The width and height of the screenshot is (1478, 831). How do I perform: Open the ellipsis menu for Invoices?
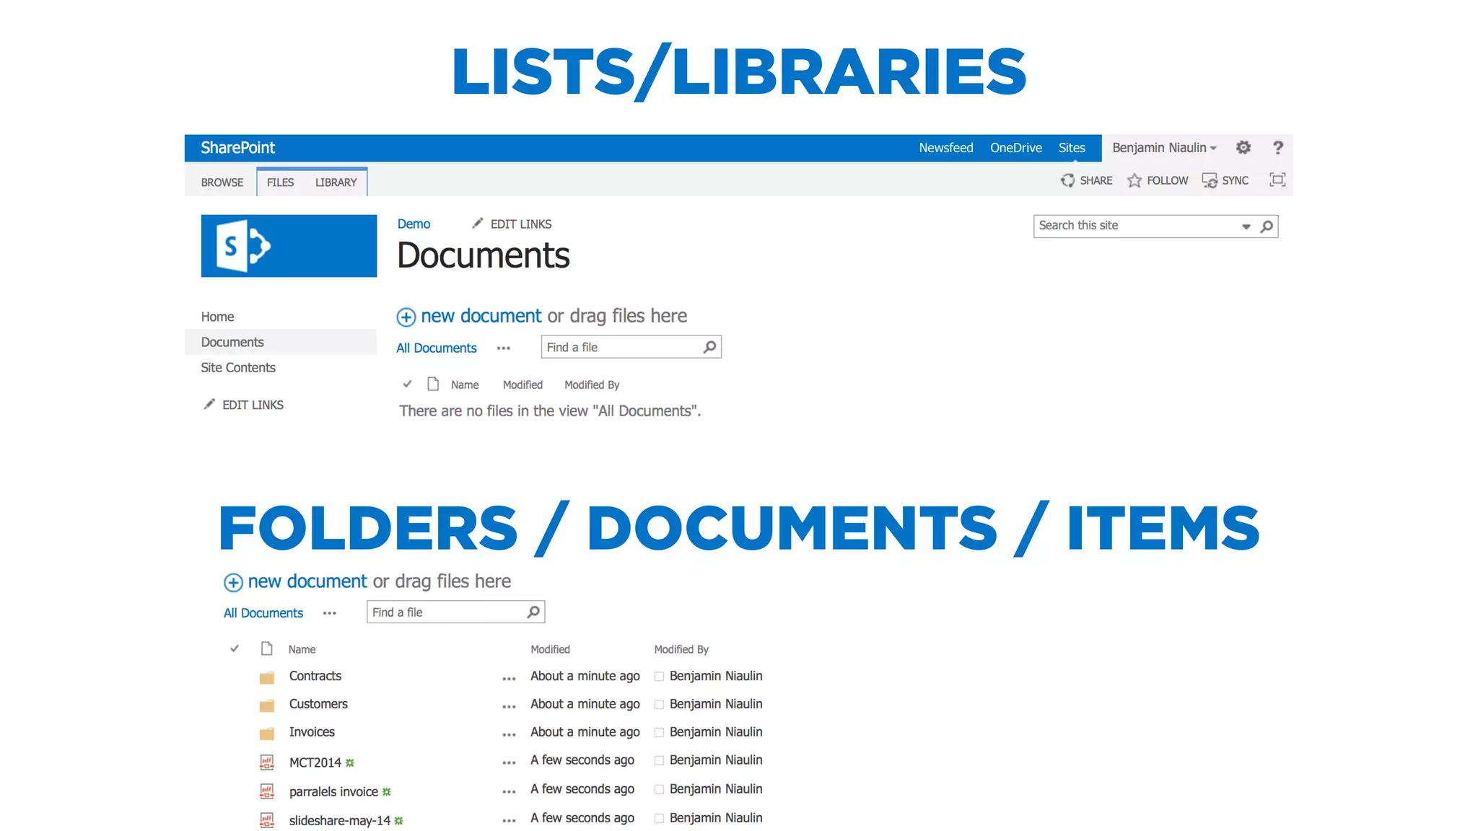(509, 735)
